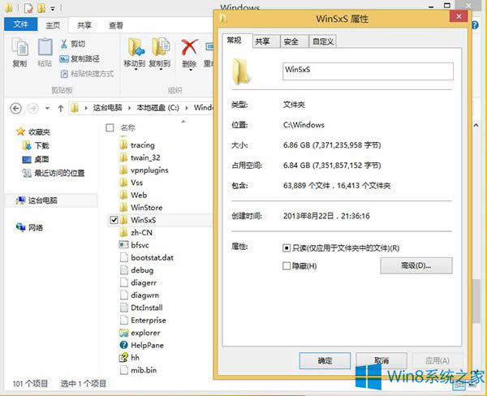Click the 高级(D)... advanced button
Viewport: 487px width, 396px height.
pyautogui.click(x=416, y=265)
